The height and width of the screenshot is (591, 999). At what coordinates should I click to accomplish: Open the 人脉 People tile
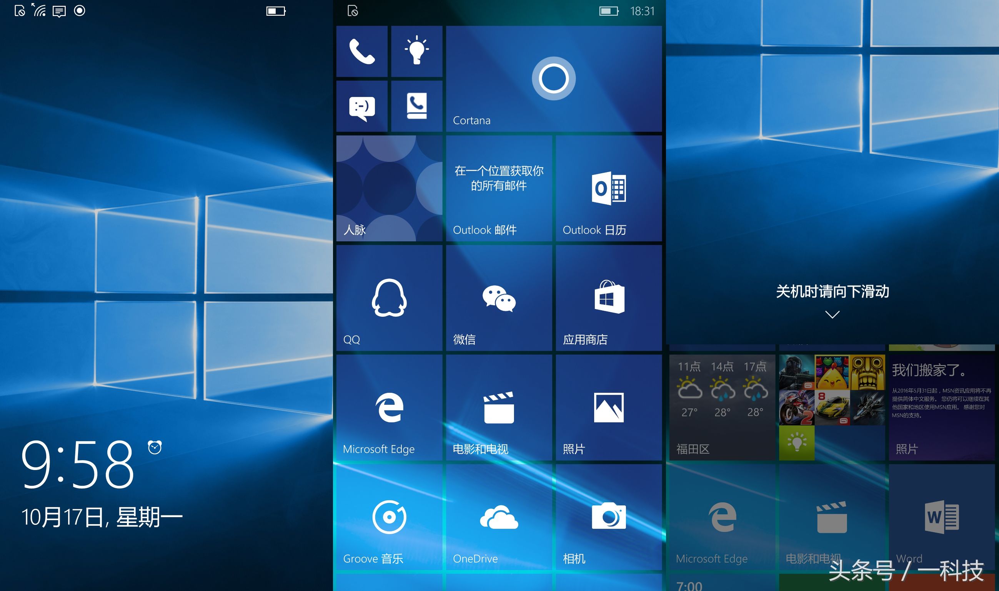pos(389,189)
